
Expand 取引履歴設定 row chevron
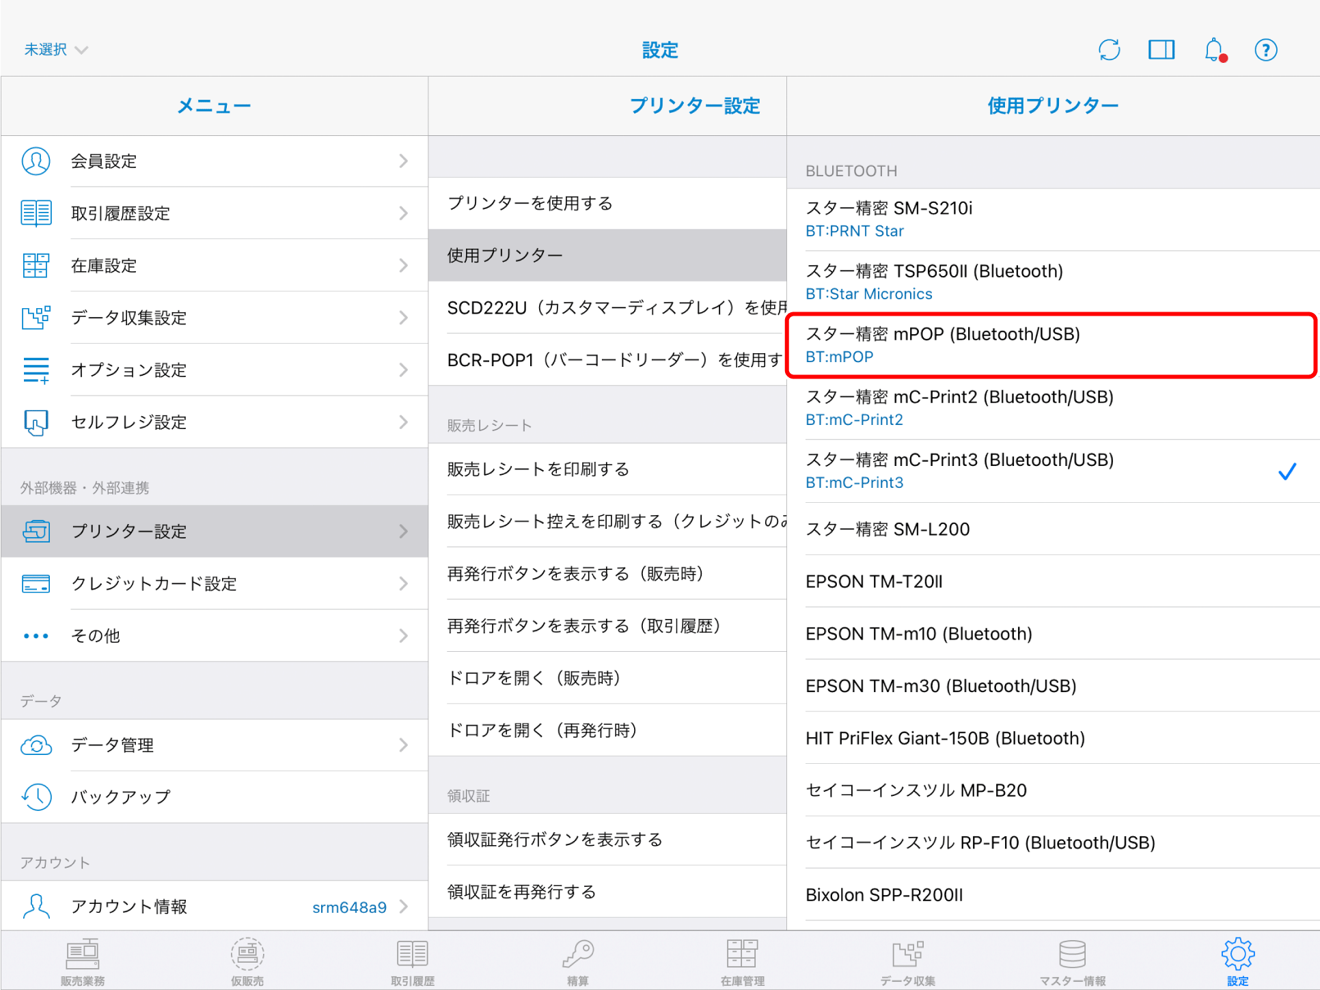coord(404,213)
